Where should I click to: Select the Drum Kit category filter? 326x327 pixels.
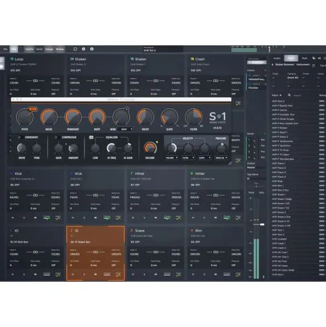293,78
